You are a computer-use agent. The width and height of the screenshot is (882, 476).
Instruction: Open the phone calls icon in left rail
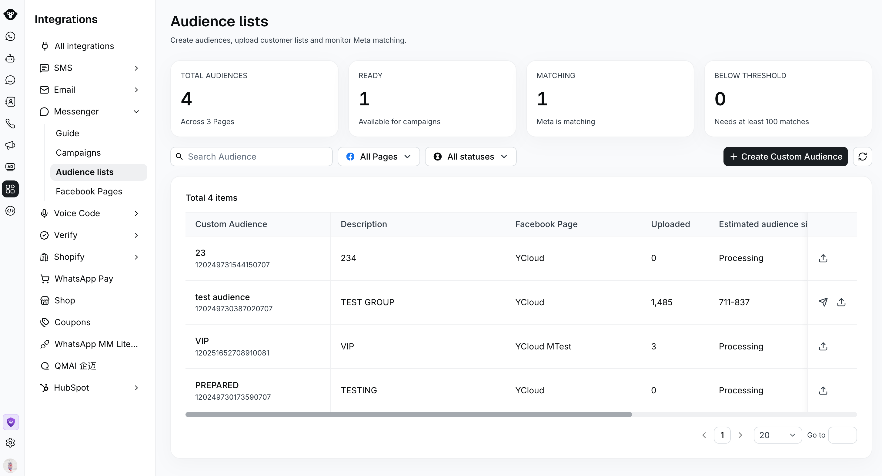10,124
